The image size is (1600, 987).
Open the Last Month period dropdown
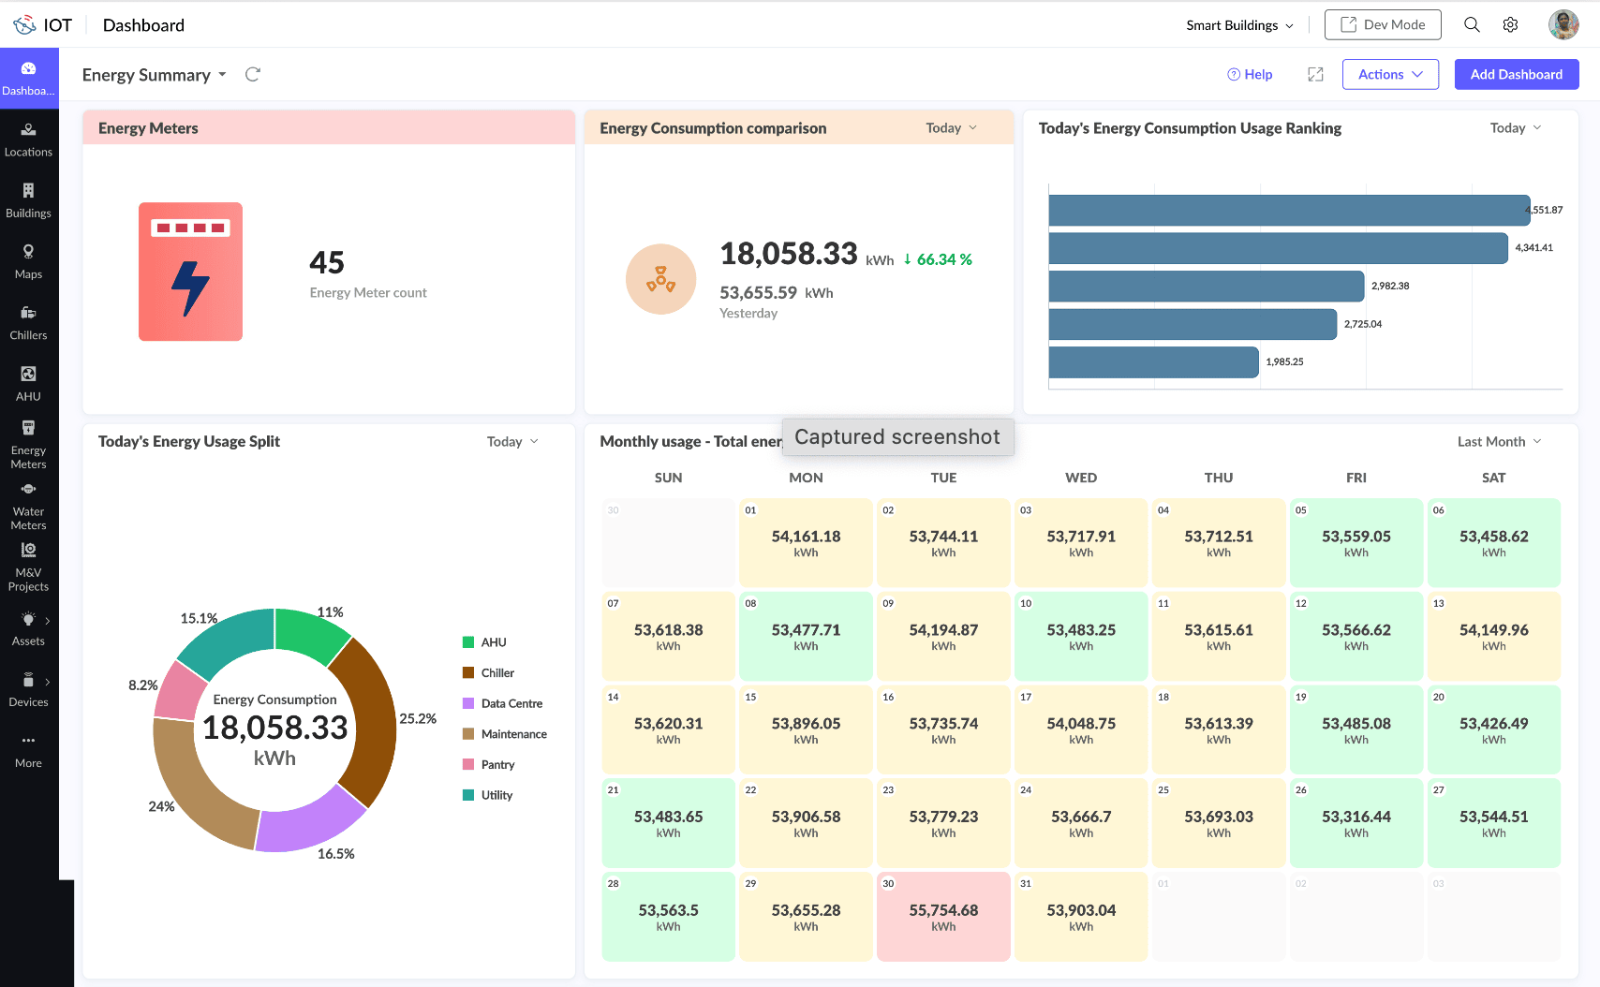click(1499, 442)
